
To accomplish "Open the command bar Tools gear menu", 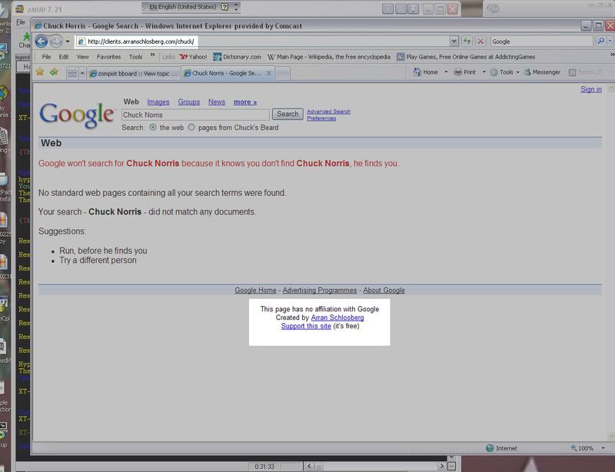I will click(x=504, y=72).
